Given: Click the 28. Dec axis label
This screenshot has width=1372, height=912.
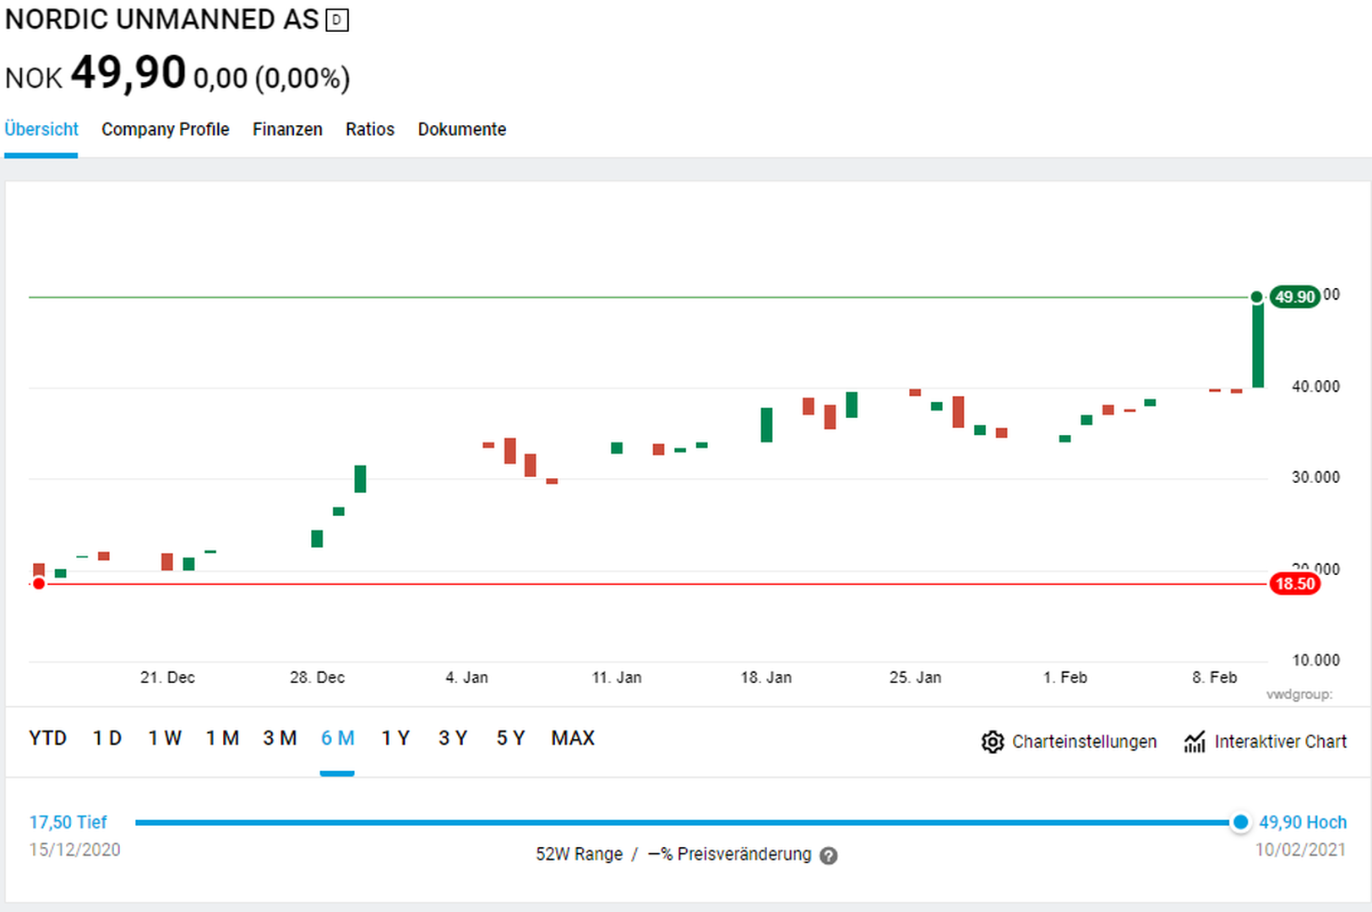Looking at the screenshot, I should 317,677.
